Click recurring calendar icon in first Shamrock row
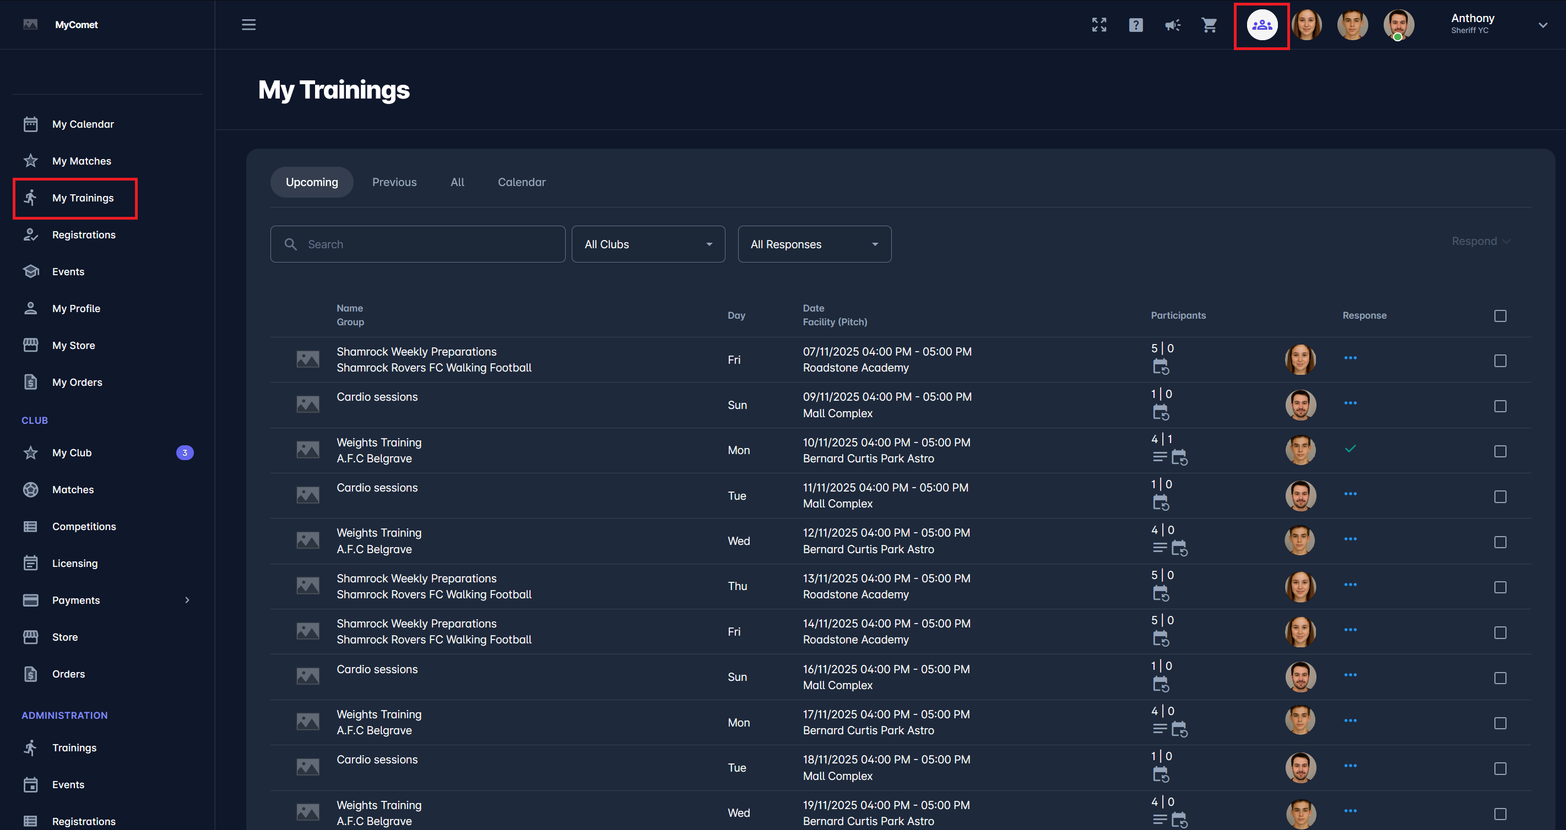Screen dimensions: 1566x830 tap(1161, 367)
